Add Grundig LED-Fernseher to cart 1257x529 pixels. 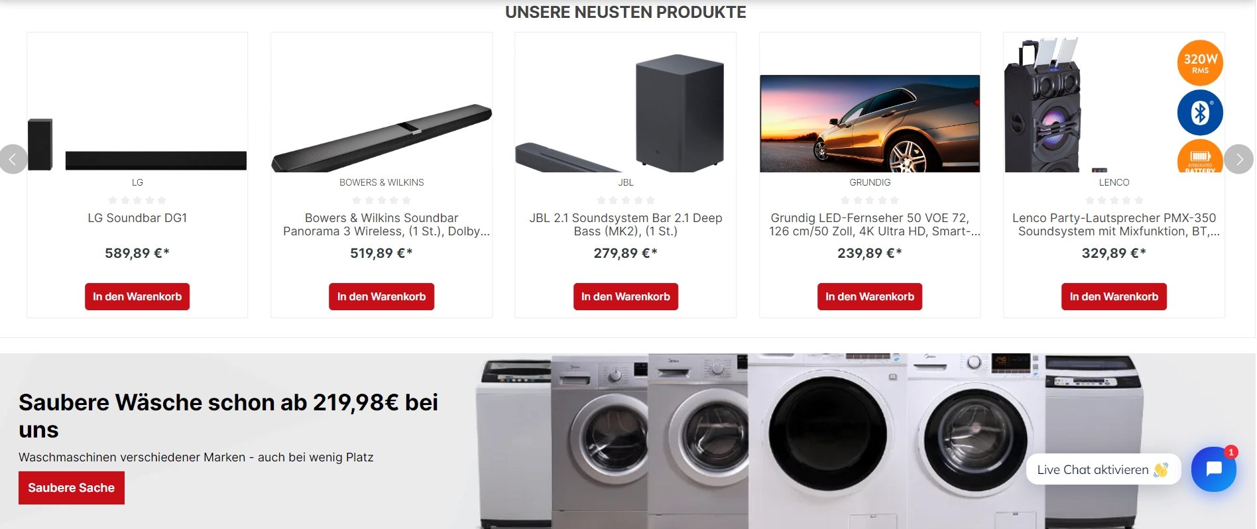870,296
